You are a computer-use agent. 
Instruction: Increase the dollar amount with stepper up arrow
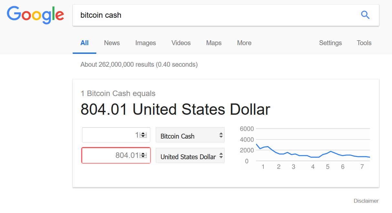tap(143, 154)
